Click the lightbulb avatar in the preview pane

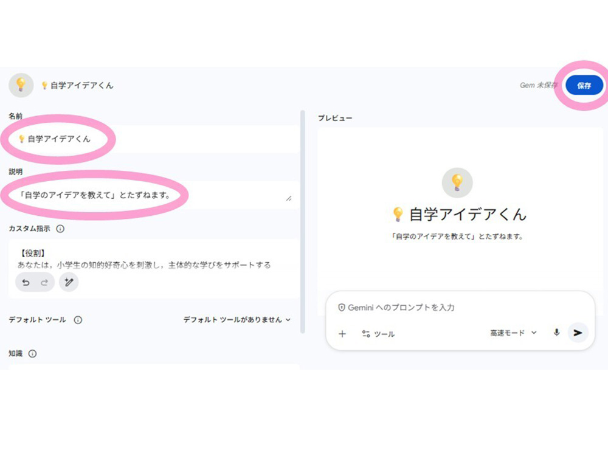tap(457, 182)
